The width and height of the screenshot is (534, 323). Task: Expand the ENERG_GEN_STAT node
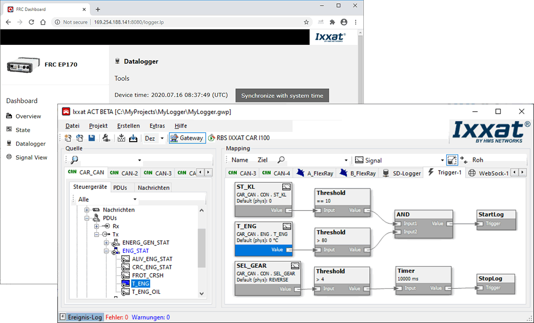tap(107, 243)
